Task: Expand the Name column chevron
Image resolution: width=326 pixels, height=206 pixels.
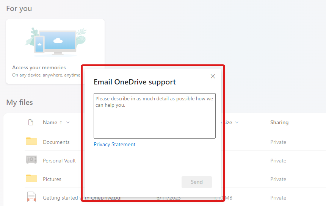Action: coord(68,123)
